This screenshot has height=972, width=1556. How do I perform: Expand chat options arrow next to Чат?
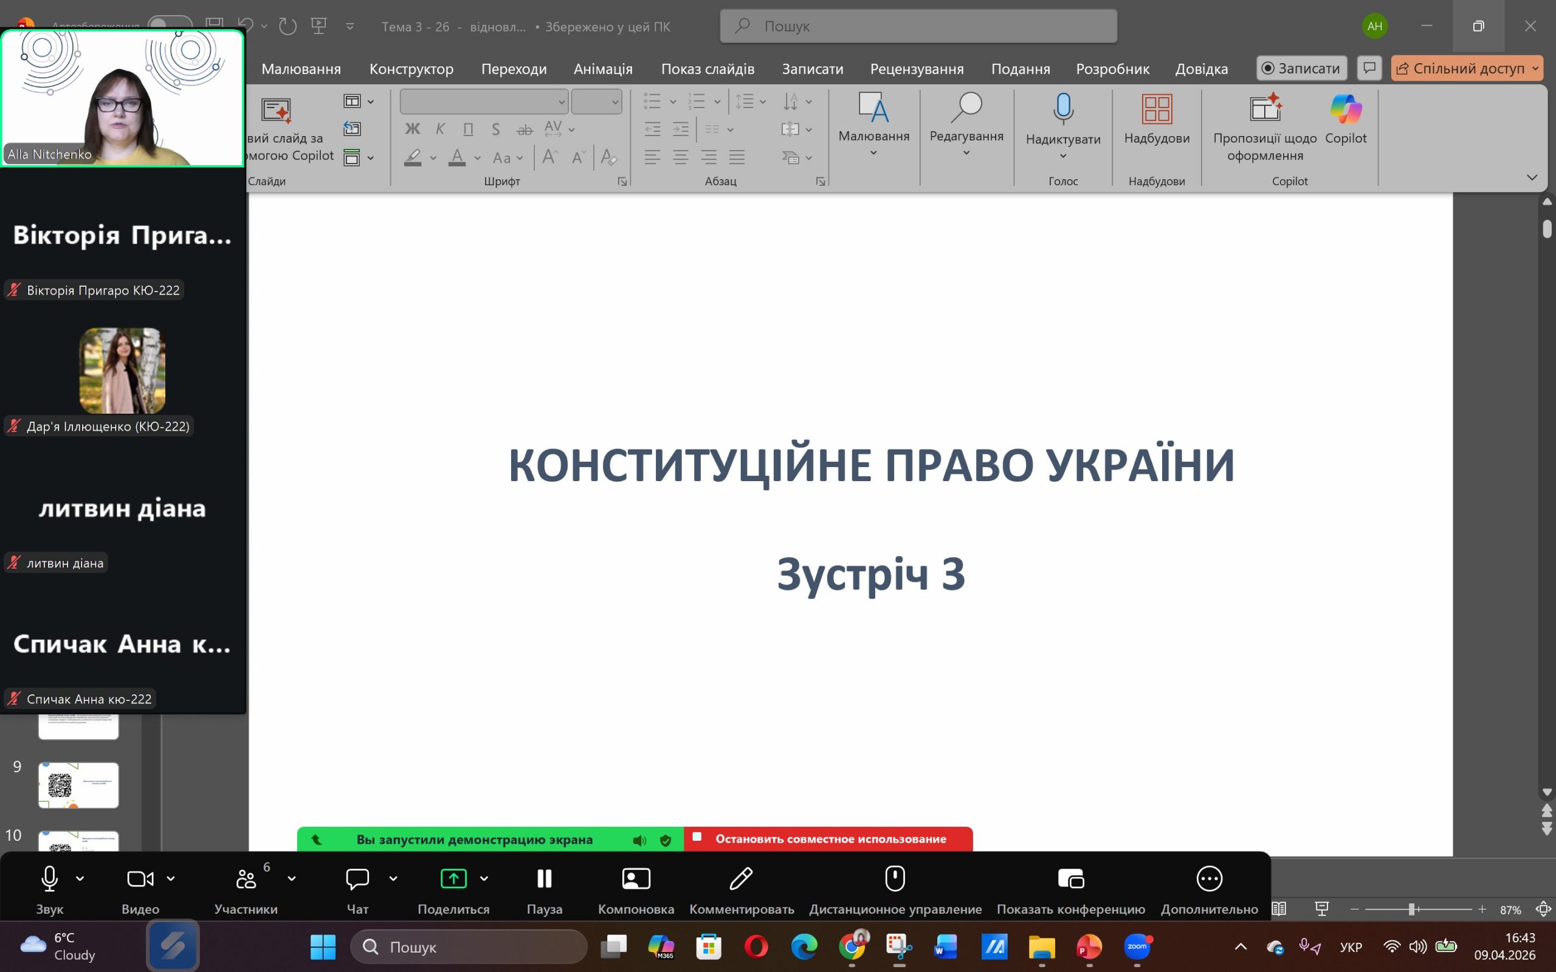[393, 878]
